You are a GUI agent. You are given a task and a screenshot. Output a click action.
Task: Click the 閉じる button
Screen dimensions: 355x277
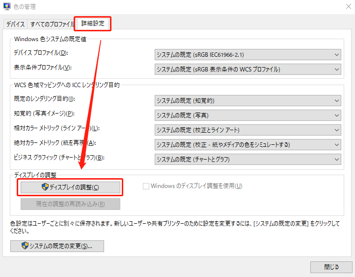(x=331, y=267)
